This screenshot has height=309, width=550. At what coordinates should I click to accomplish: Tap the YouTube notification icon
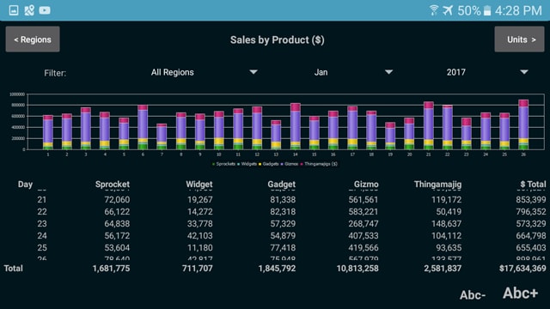(45, 10)
